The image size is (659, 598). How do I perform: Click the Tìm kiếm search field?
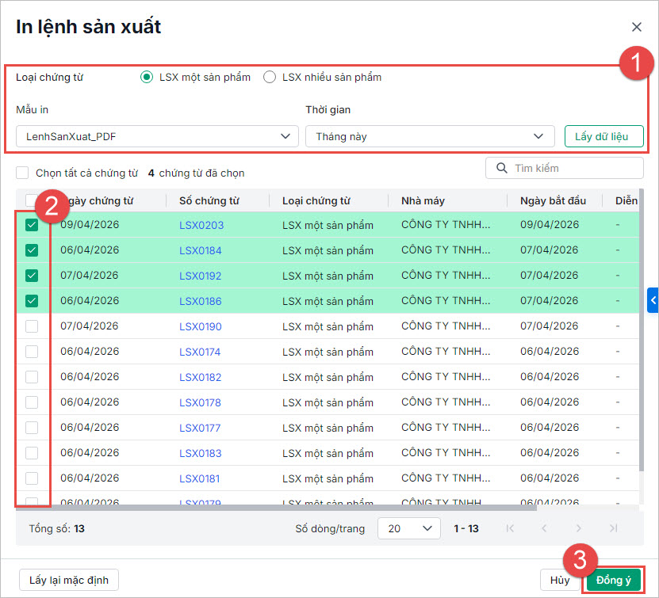click(x=573, y=168)
